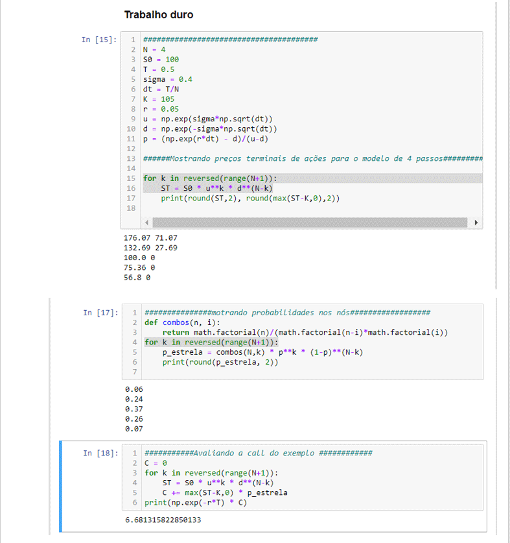Screen dimensions: 510x543
Task: Place cursor on the "sigma = 0.4" line
Action: click(167, 79)
